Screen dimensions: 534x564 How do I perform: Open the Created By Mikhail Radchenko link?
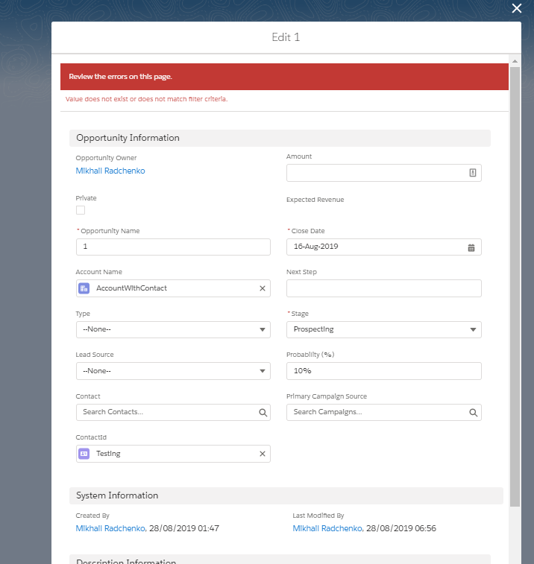[x=110, y=528]
